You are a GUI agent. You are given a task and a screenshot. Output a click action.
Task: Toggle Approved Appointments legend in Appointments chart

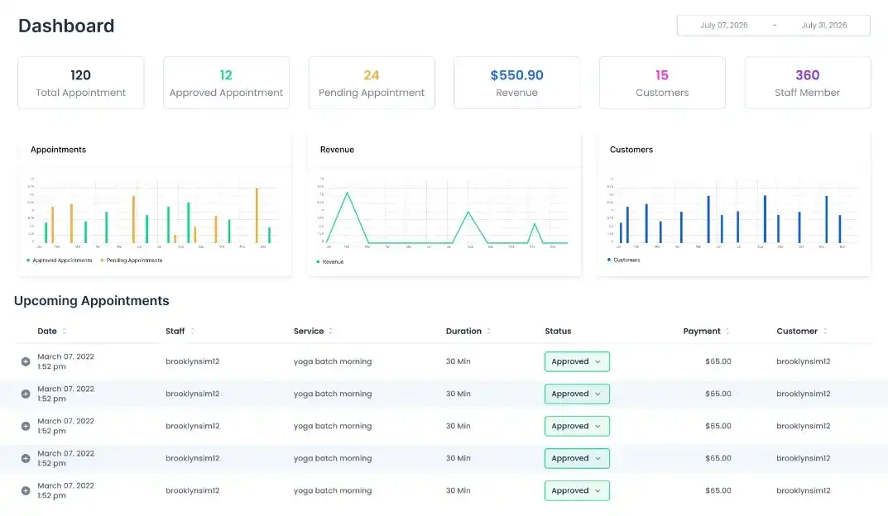(60, 260)
